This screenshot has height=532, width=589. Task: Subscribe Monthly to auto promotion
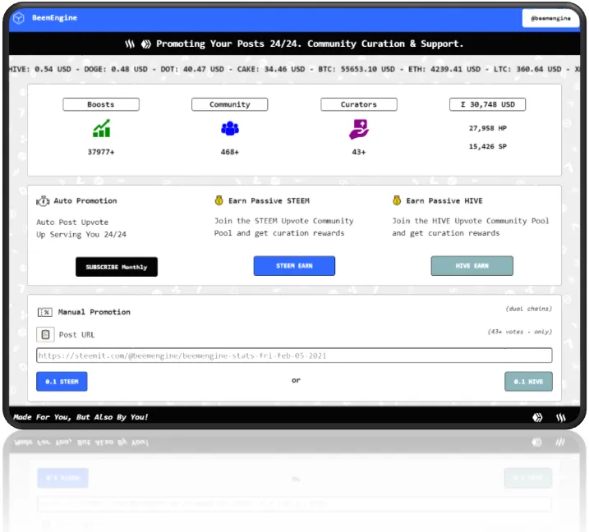[117, 267]
